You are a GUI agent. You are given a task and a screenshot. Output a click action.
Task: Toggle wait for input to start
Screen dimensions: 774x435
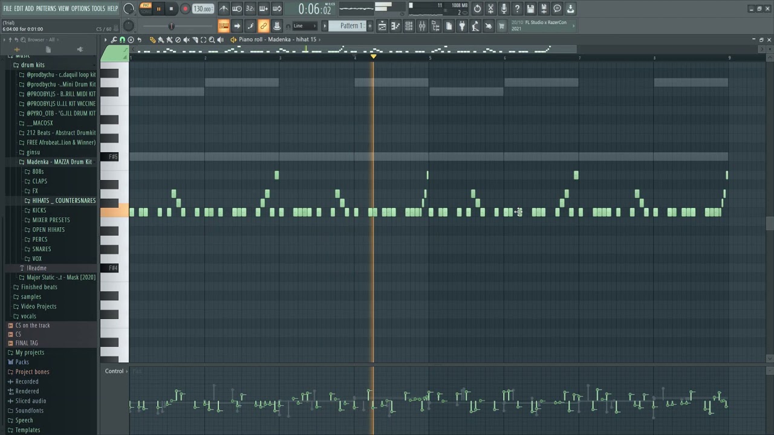tap(237, 8)
